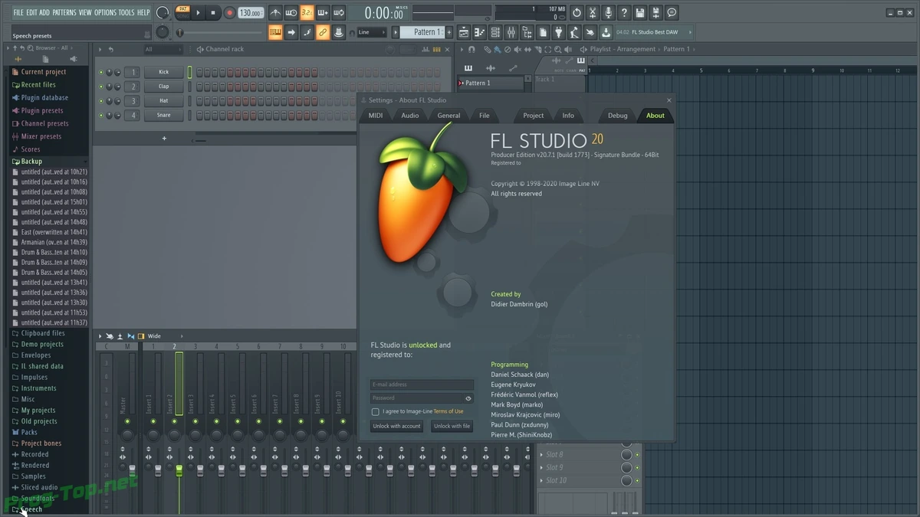Screen dimensions: 920x517
Task: Open the Browser view toolbar icon
Action: pos(527,32)
